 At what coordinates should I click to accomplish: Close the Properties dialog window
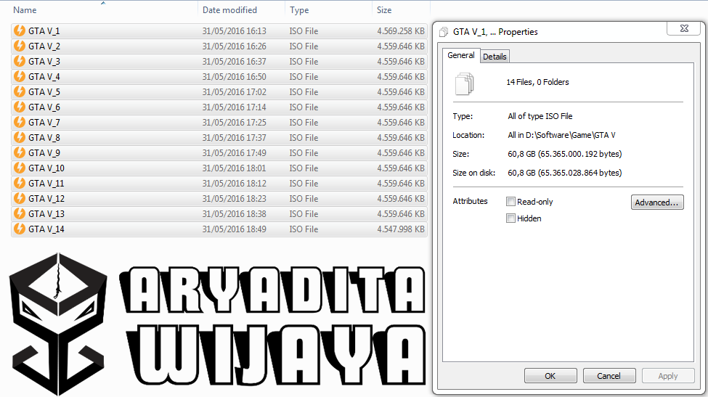coord(684,28)
